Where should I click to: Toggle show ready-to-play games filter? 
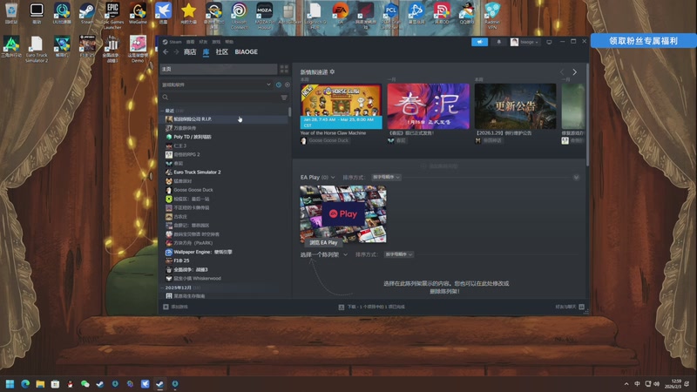point(288,84)
